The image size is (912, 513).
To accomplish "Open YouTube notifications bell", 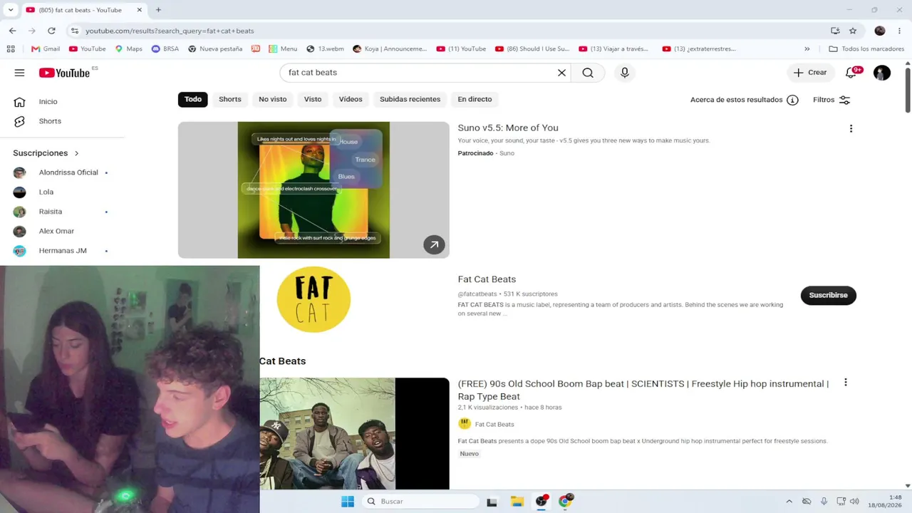I will 851,73.
